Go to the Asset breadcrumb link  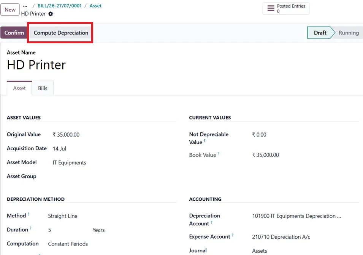coord(95,6)
